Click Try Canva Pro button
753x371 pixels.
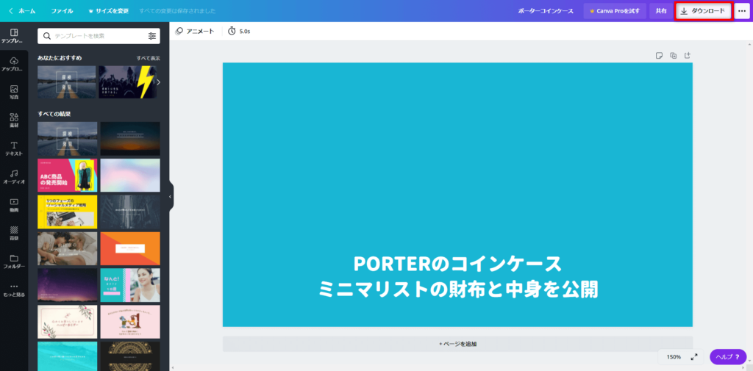pos(615,11)
